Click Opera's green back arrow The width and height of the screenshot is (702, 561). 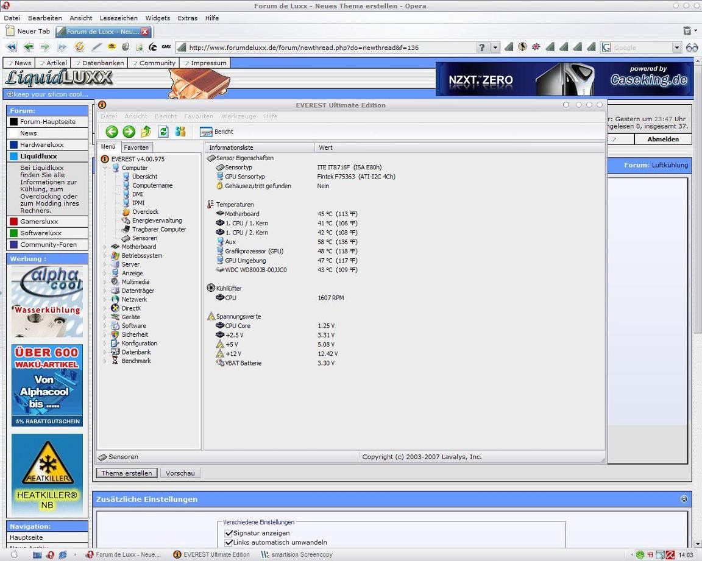pyautogui.click(x=28, y=47)
